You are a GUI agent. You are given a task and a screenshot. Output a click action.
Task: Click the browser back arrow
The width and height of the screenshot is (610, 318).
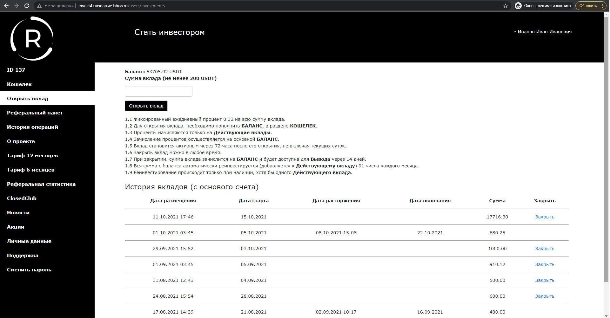click(6, 6)
